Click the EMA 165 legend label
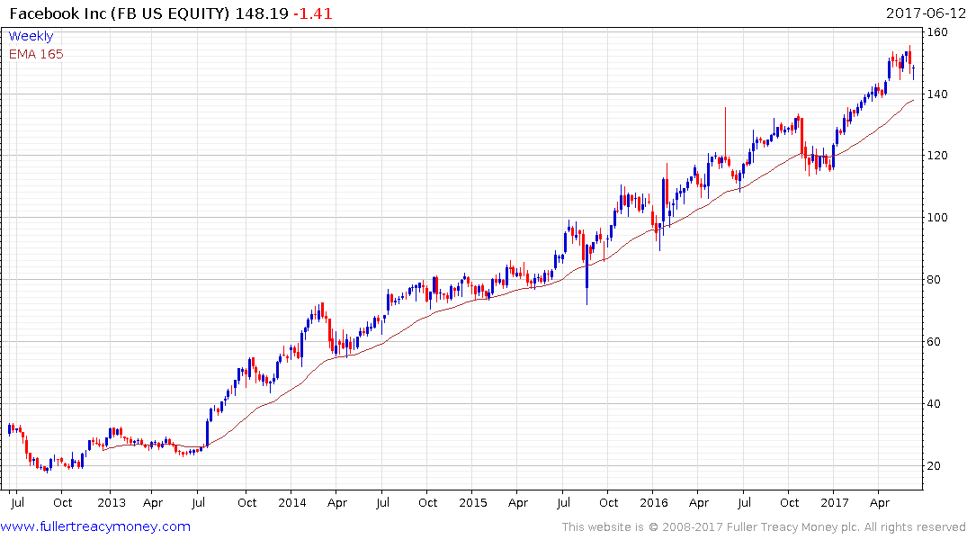Image resolution: width=967 pixels, height=540 pixels. click(x=36, y=54)
